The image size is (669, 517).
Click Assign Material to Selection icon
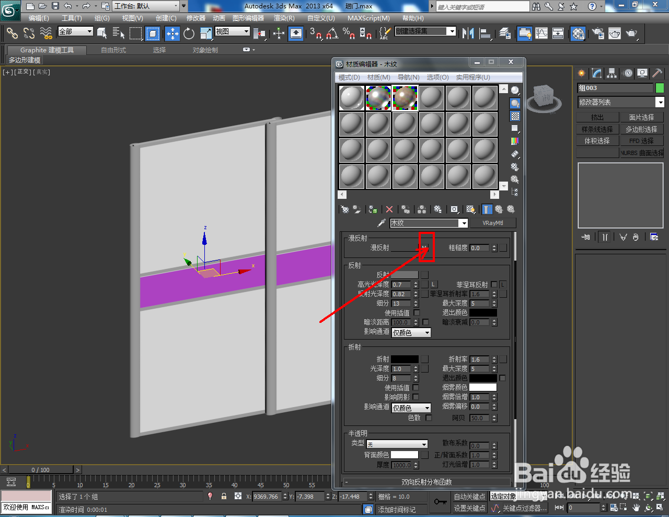coord(373,209)
